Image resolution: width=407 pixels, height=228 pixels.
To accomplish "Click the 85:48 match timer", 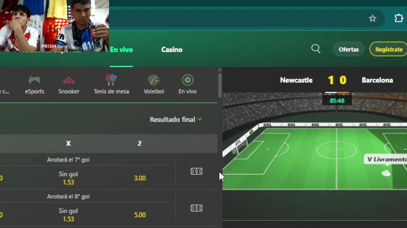I will tap(337, 101).
